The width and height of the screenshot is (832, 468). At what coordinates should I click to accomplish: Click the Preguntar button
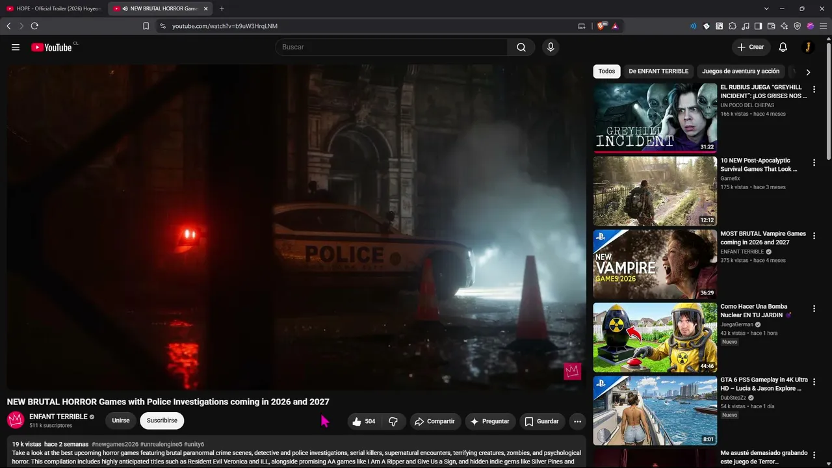coord(490,421)
